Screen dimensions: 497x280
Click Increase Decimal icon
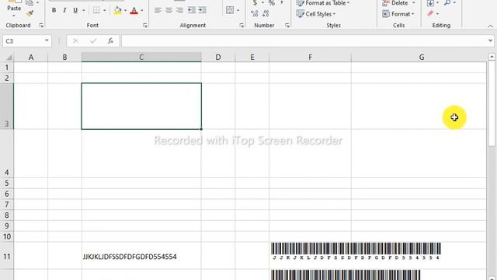tap(255, 13)
